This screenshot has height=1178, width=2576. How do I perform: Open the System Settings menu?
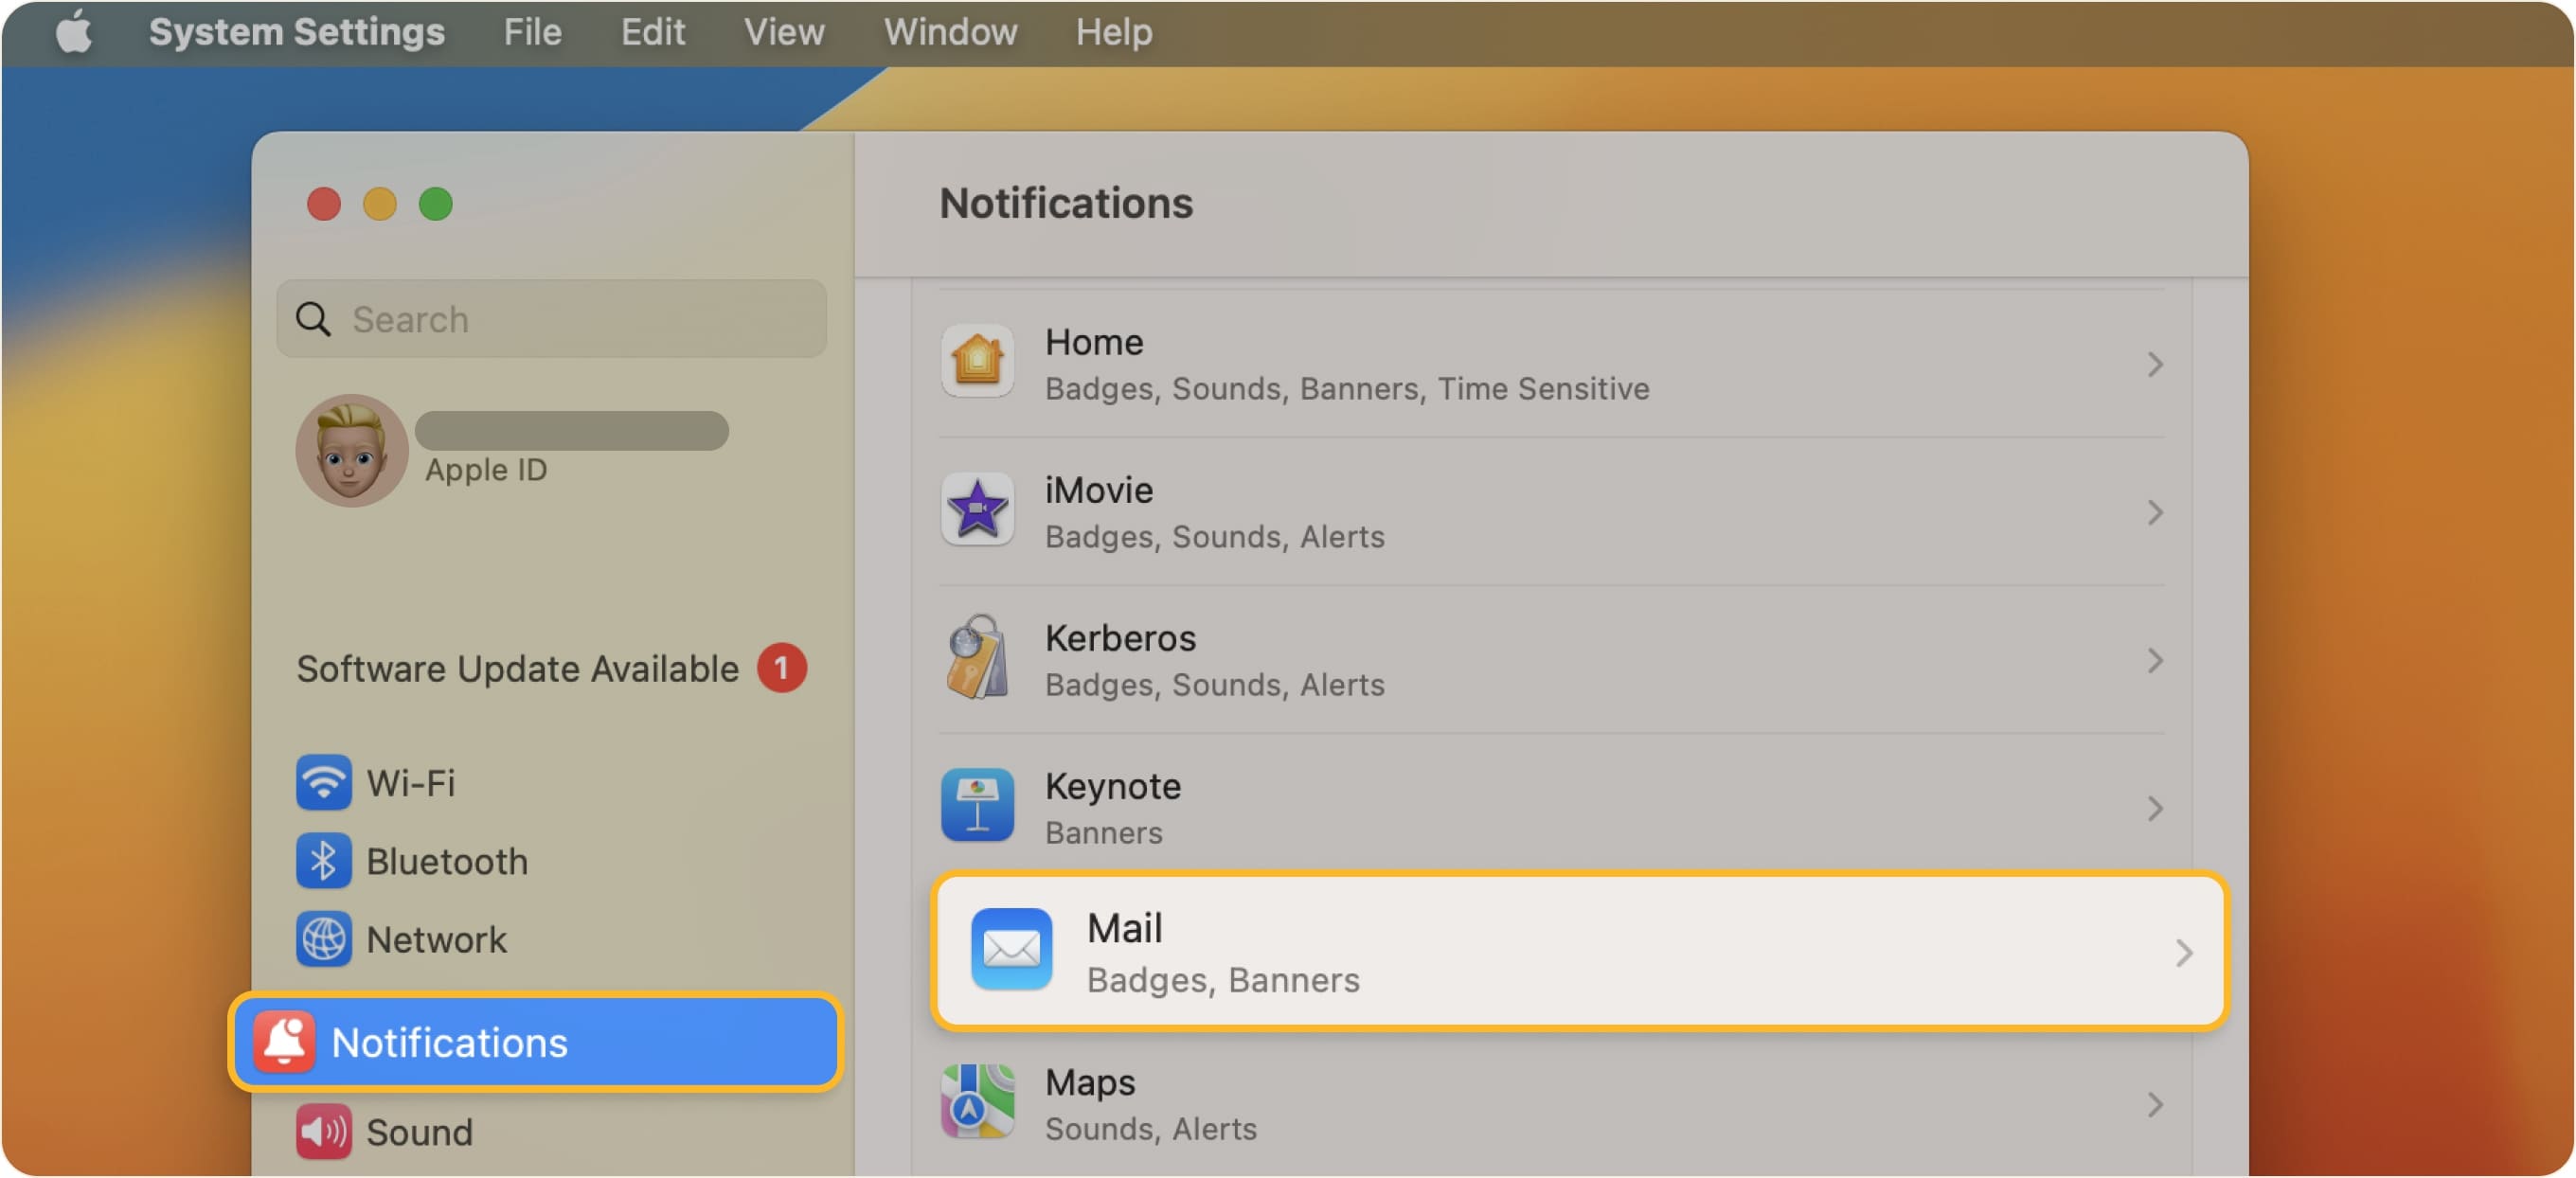[x=296, y=31]
